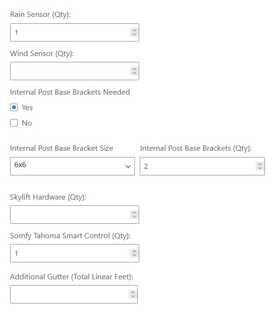This screenshot has width=279, height=317.
Task: Decrease Wind Sensor quantity with down arrow
Action: (x=134, y=73)
